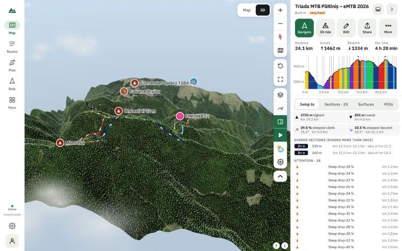Enter fullscreen map mode
The image size is (402, 251).
(x=280, y=79)
